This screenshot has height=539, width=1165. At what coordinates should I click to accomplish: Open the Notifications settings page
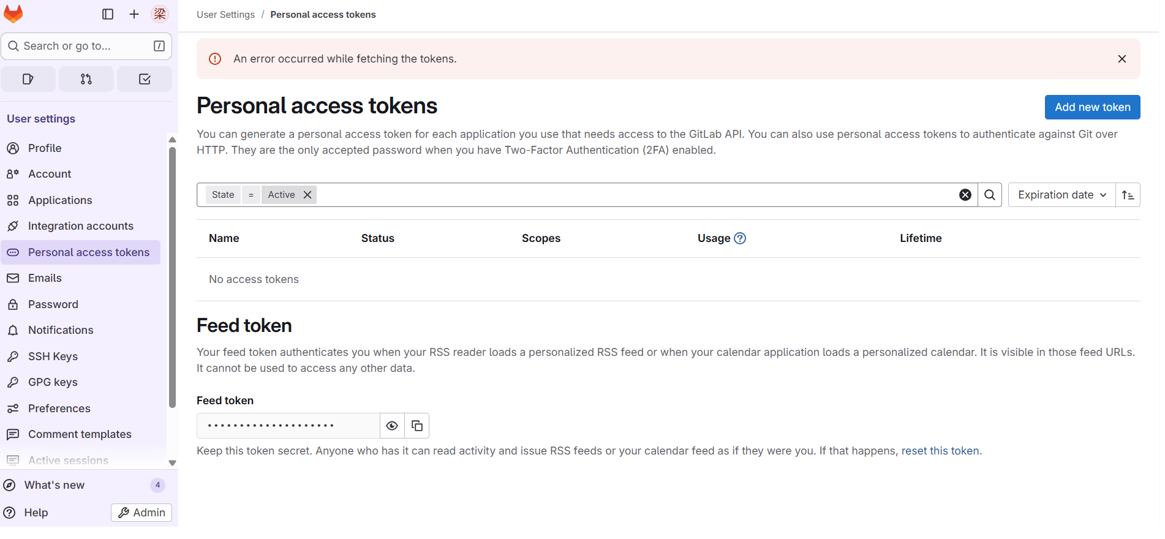click(x=61, y=330)
